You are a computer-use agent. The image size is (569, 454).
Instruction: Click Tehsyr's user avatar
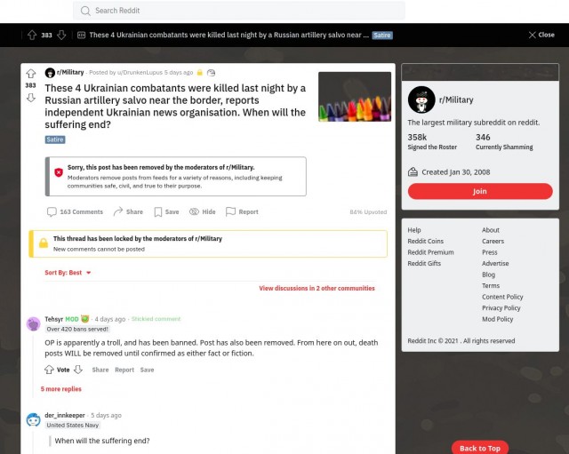click(34, 323)
